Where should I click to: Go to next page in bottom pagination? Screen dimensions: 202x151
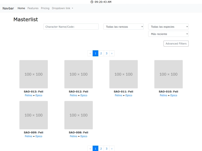(112, 148)
